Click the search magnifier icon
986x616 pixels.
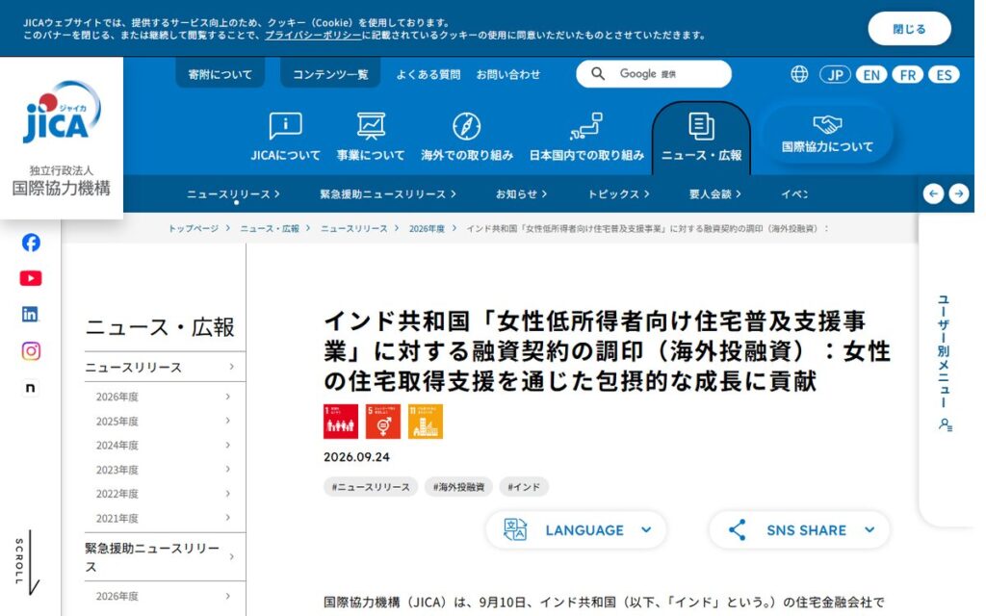click(598, 73)
